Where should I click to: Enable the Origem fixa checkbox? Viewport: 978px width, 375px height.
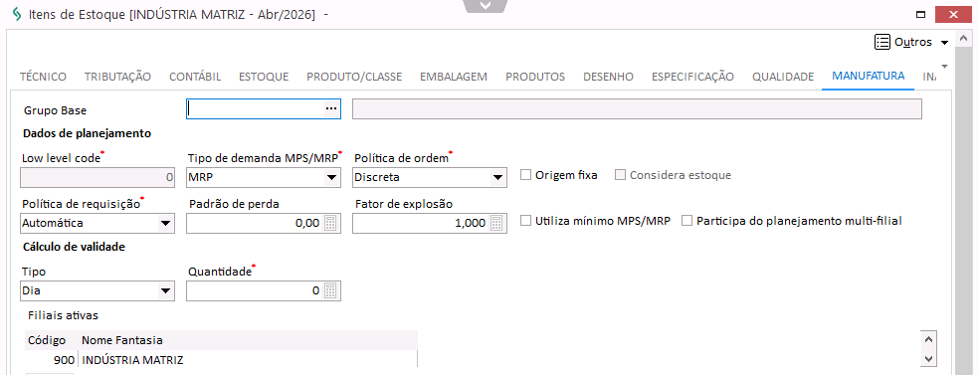click(x=526, y=175)
